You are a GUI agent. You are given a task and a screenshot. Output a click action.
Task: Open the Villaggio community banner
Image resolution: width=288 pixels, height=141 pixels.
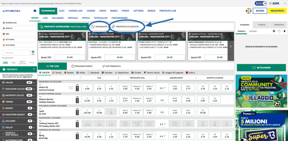[261, 91]
